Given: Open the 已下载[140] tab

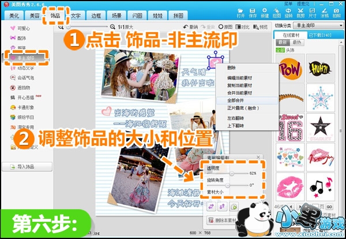Looking at the screenshot, I should 319,35.
